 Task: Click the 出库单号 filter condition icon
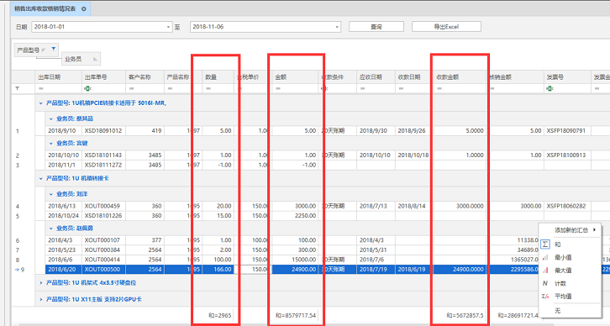[87, 89]
